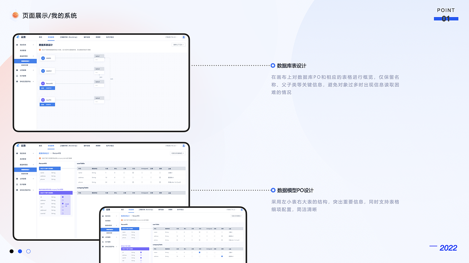Click 技术建模 sidebar icon in bottom mockup
This screenshot has height=263, width=469.
(x=103, y=242)
